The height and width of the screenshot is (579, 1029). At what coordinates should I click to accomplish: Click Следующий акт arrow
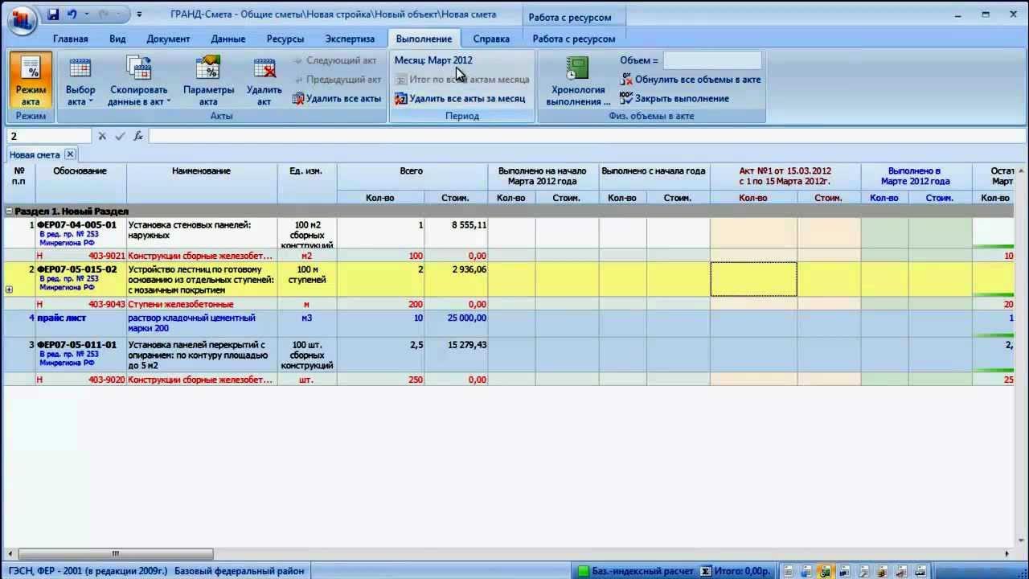335,60
